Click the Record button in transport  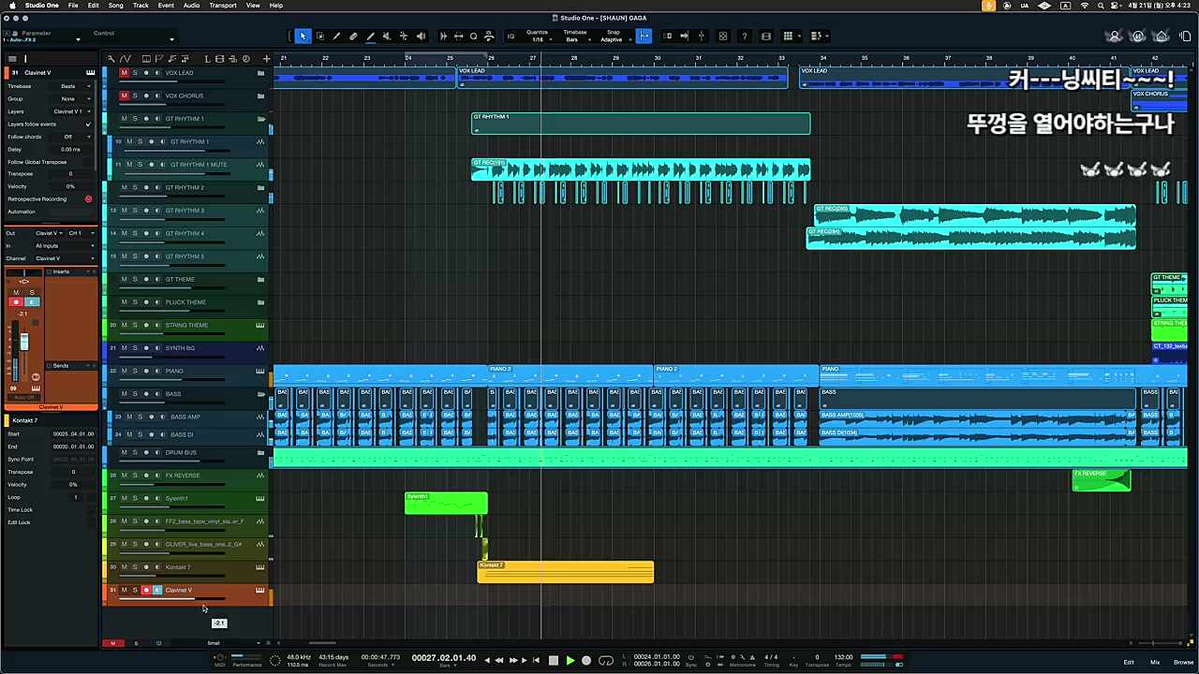point(586,661)
